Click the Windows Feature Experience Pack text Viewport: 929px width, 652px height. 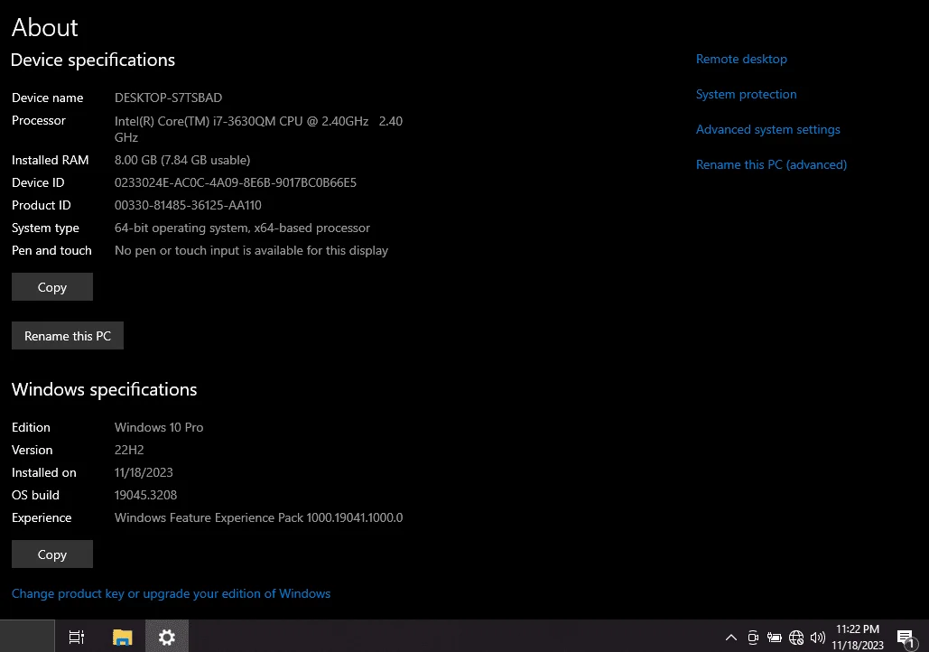259,517
